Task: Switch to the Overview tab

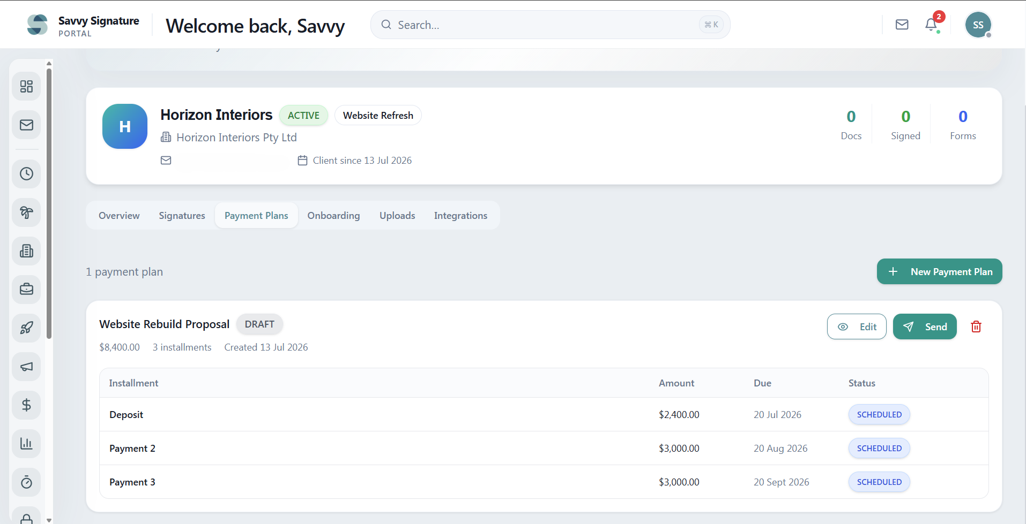Action: [119, 216]
